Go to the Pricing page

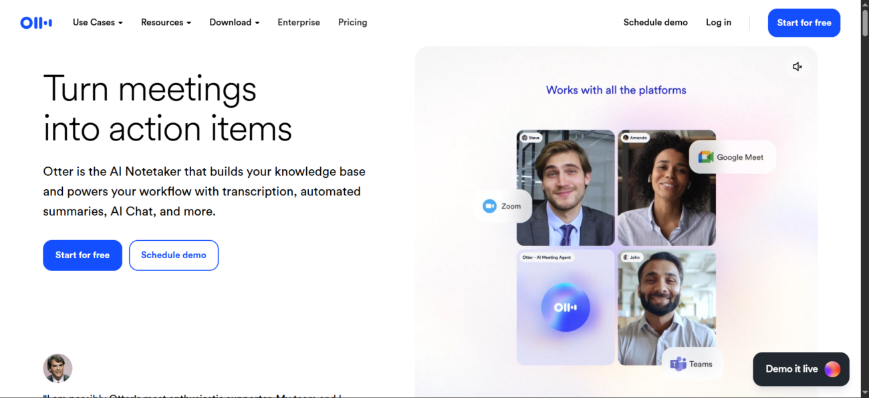[352, 22]
